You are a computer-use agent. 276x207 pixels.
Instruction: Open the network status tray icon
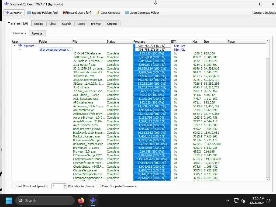236,201
